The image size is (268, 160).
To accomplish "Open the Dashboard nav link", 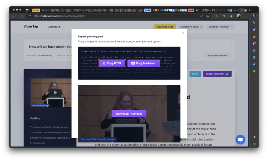I will pyautogui.click(x=54, y=27).
